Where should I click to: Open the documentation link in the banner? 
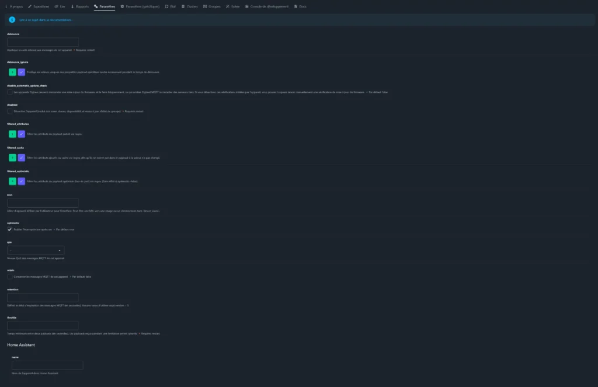coord(46,20)
